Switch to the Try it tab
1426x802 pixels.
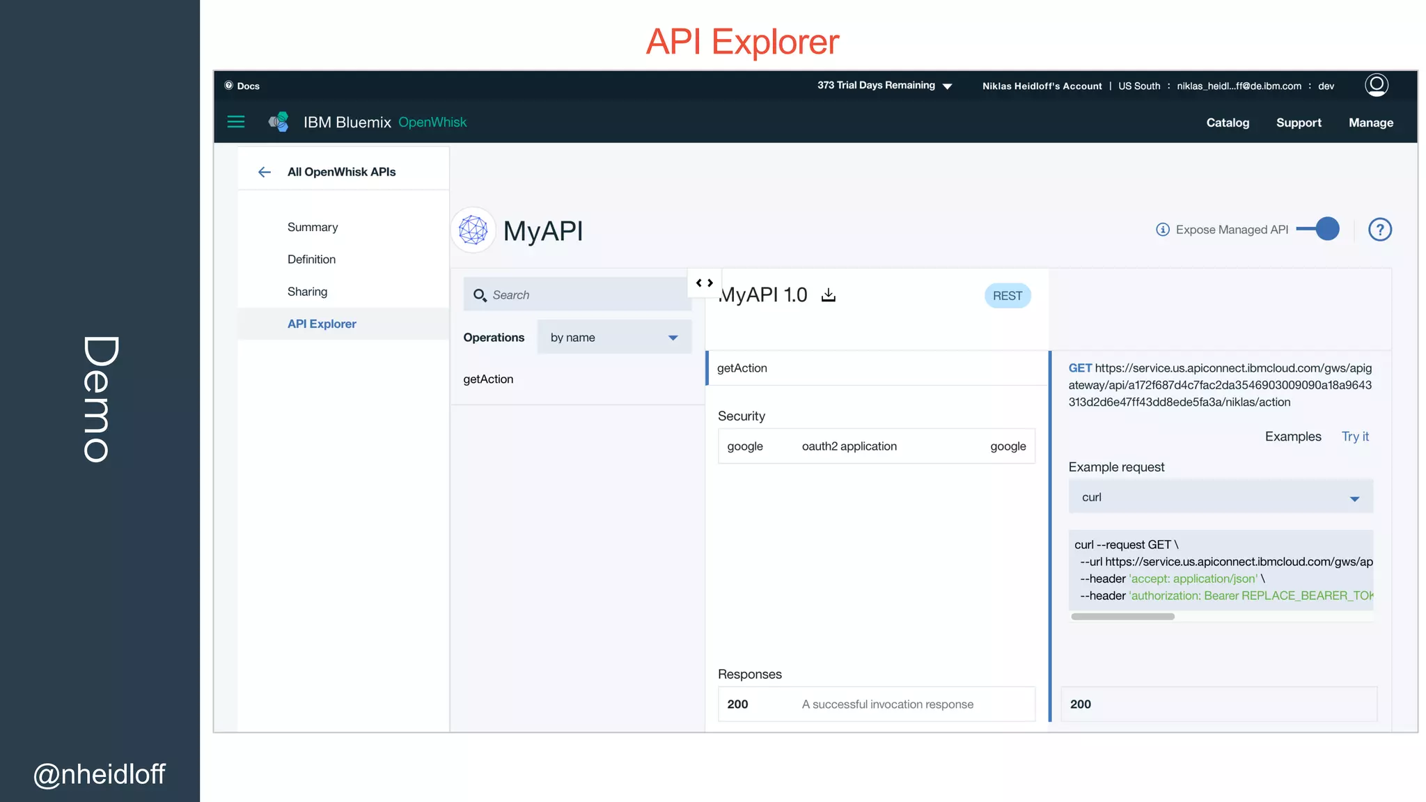tap(1354, 437)
